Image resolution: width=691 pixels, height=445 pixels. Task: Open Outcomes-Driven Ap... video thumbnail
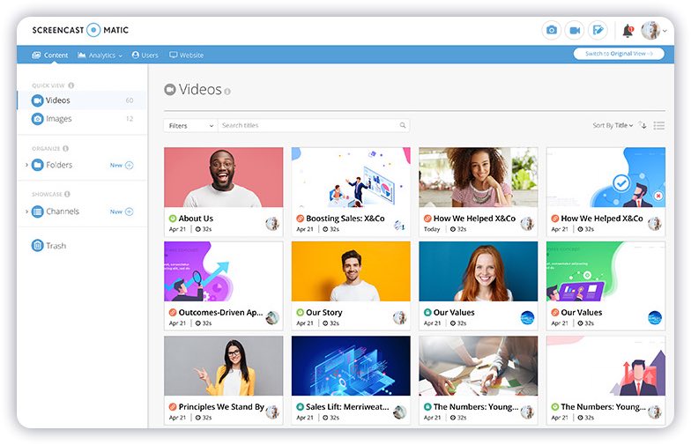tap(224, 271)
